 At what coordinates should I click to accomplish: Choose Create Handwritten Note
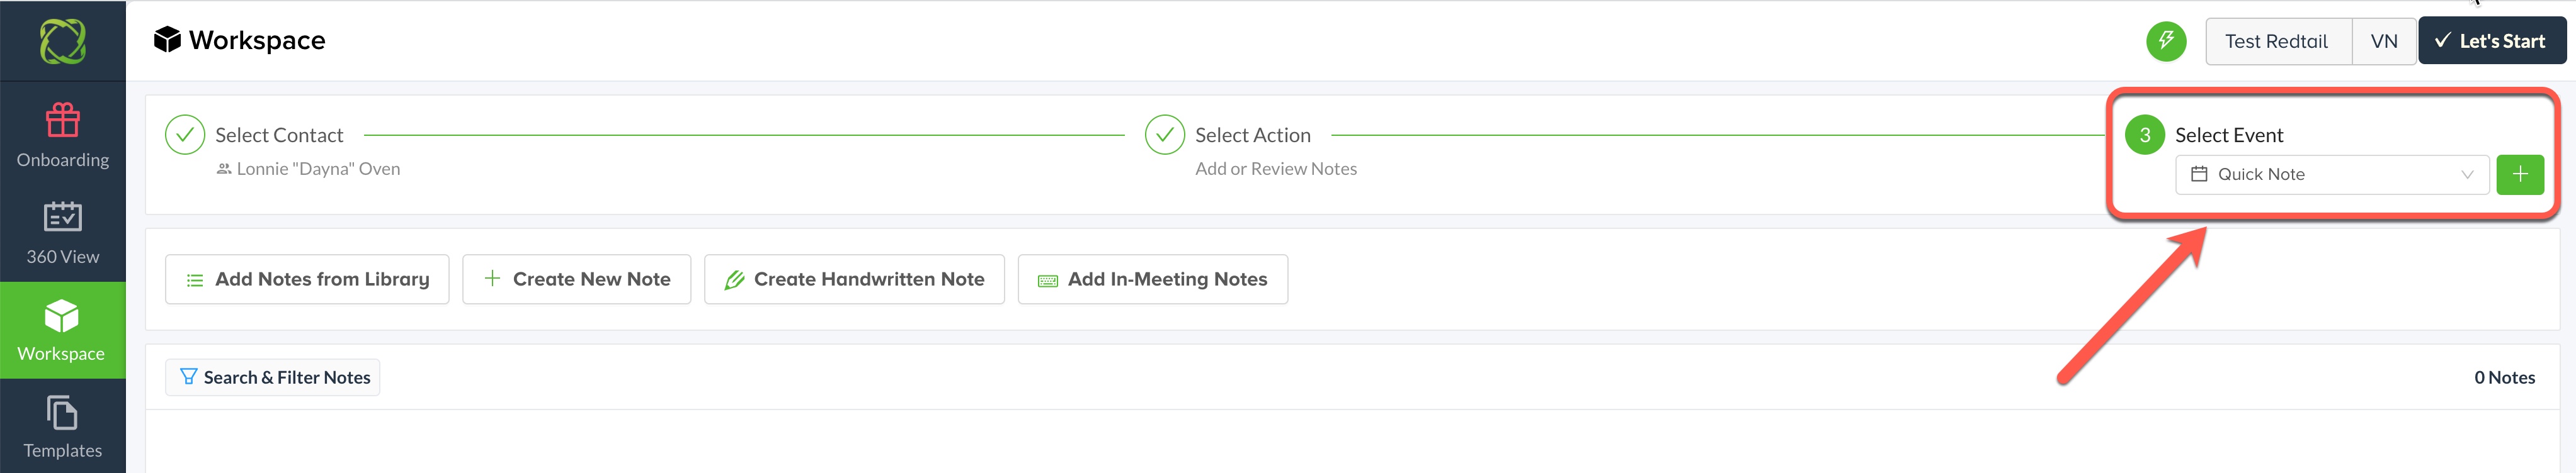tap(854, 279)
